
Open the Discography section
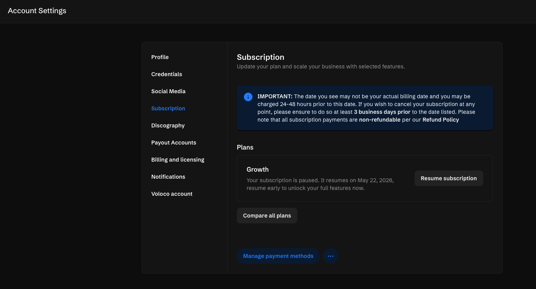point(168,125)
